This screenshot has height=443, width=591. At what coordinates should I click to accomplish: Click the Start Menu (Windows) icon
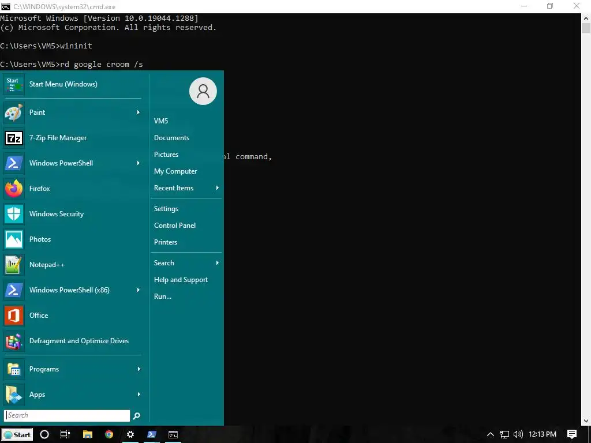tap(14, 84)
